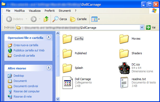Click the sidebar scrollbar thumb
Image resolution: width=160 pixels, height=102 pixels.
(58, 56)
